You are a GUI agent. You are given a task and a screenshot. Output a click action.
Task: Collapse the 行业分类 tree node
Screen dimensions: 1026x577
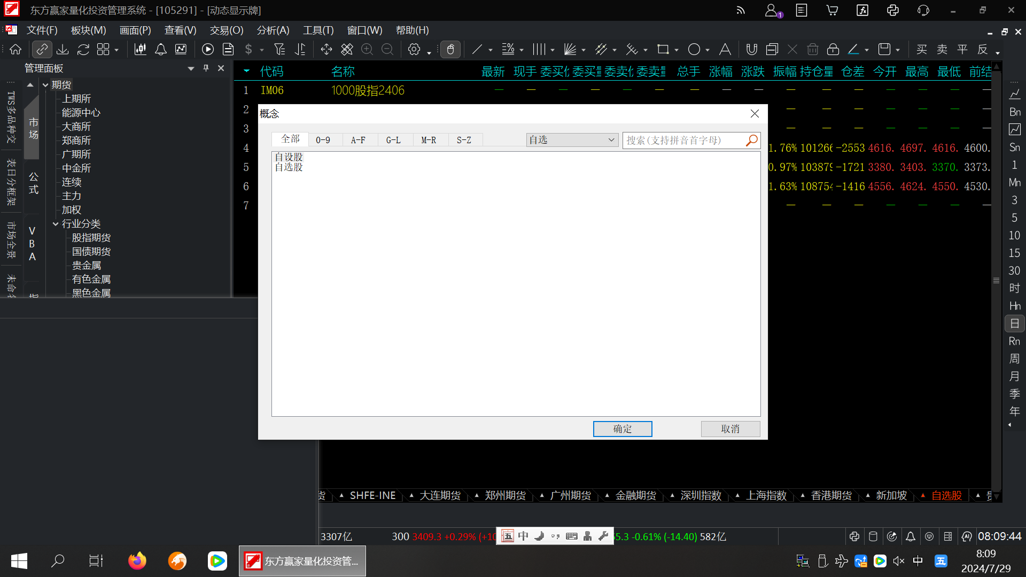tap(56, 224)
